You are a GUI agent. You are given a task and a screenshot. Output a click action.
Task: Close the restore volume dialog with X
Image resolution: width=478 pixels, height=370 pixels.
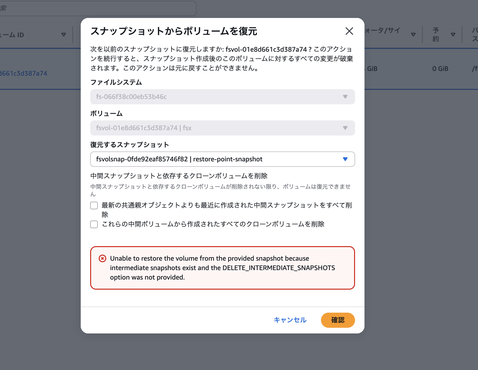click(x=349, y=31)
